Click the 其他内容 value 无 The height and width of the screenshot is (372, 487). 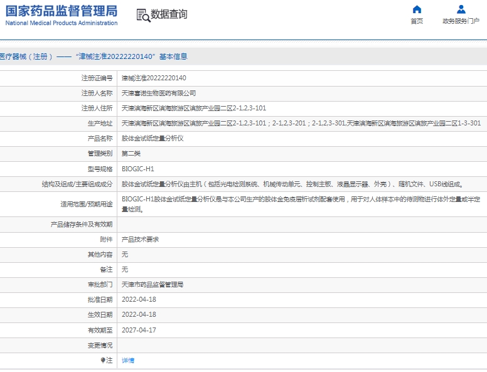tap(125, 255)
